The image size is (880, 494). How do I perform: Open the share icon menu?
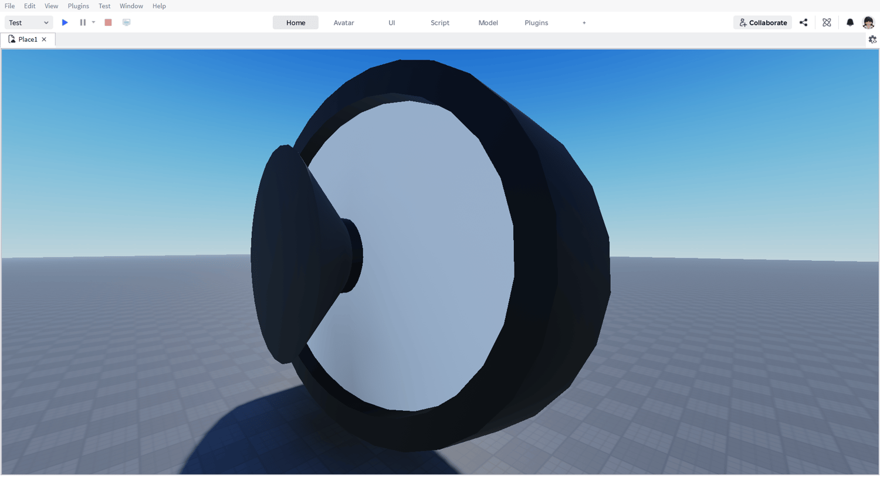pyautogui.click(x=804, y=22)
